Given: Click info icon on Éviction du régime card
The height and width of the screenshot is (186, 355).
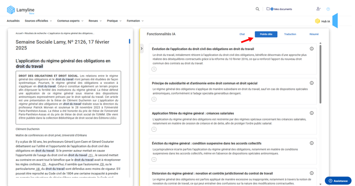Looking at the screenshot, I should pyautogui.click(x=312, y=143).
